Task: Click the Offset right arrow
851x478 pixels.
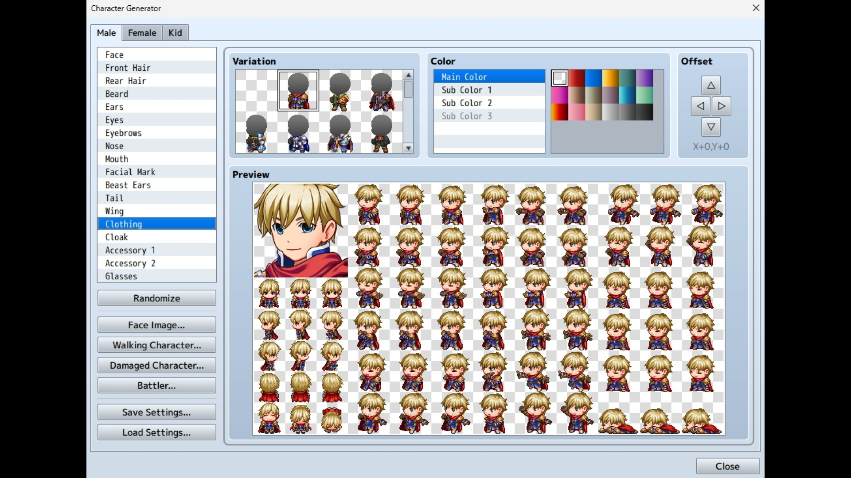Action: (x=721, y=106)
